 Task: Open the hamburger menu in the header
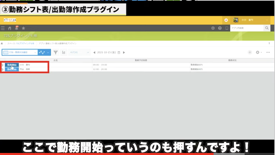pos(3,28)
